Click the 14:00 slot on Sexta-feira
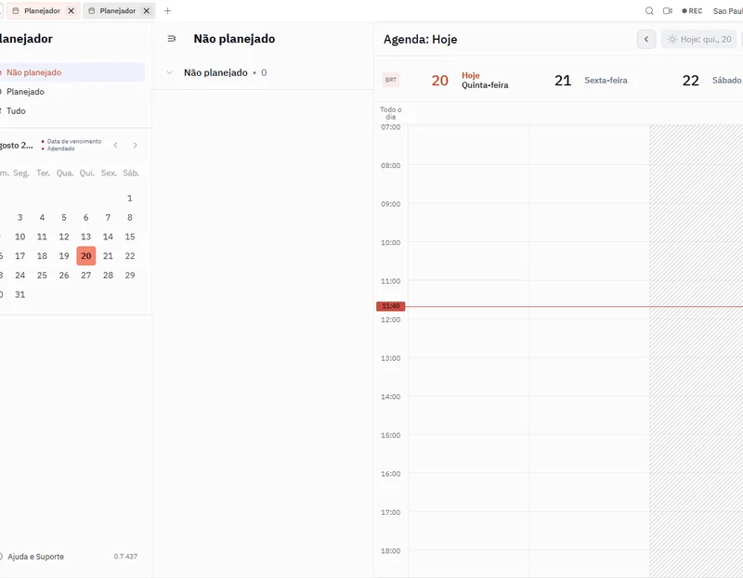 click(x=589, y=415)
